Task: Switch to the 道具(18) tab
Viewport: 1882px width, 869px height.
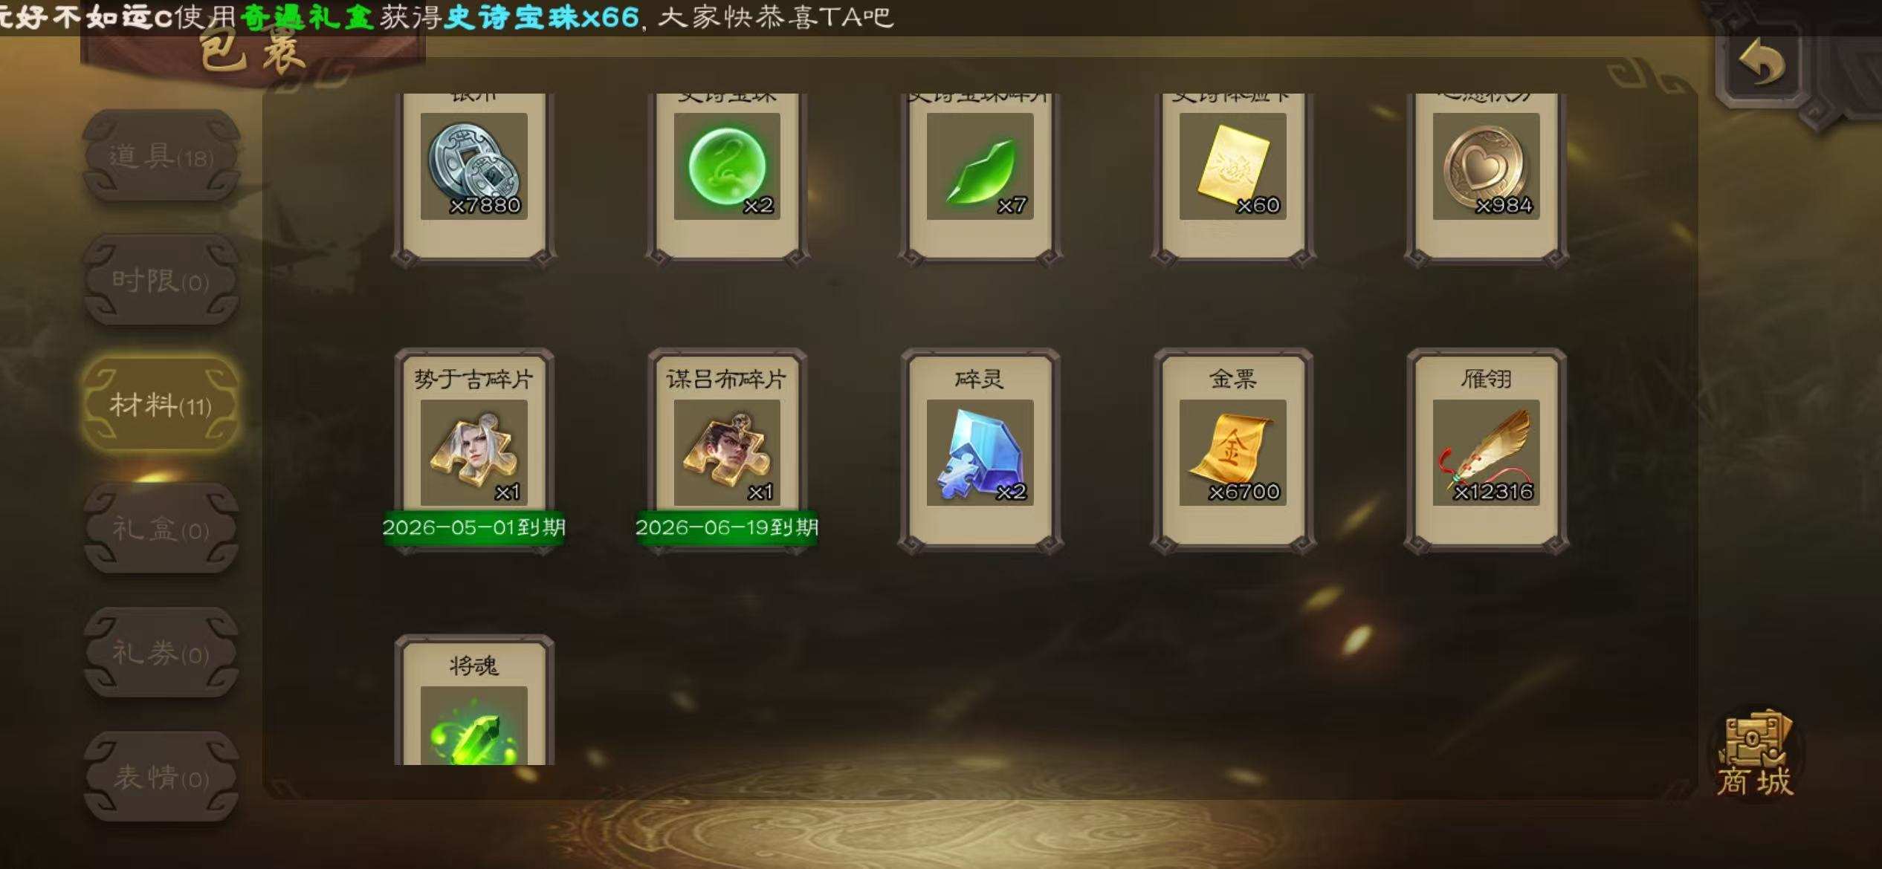Action: pos(161,156)
